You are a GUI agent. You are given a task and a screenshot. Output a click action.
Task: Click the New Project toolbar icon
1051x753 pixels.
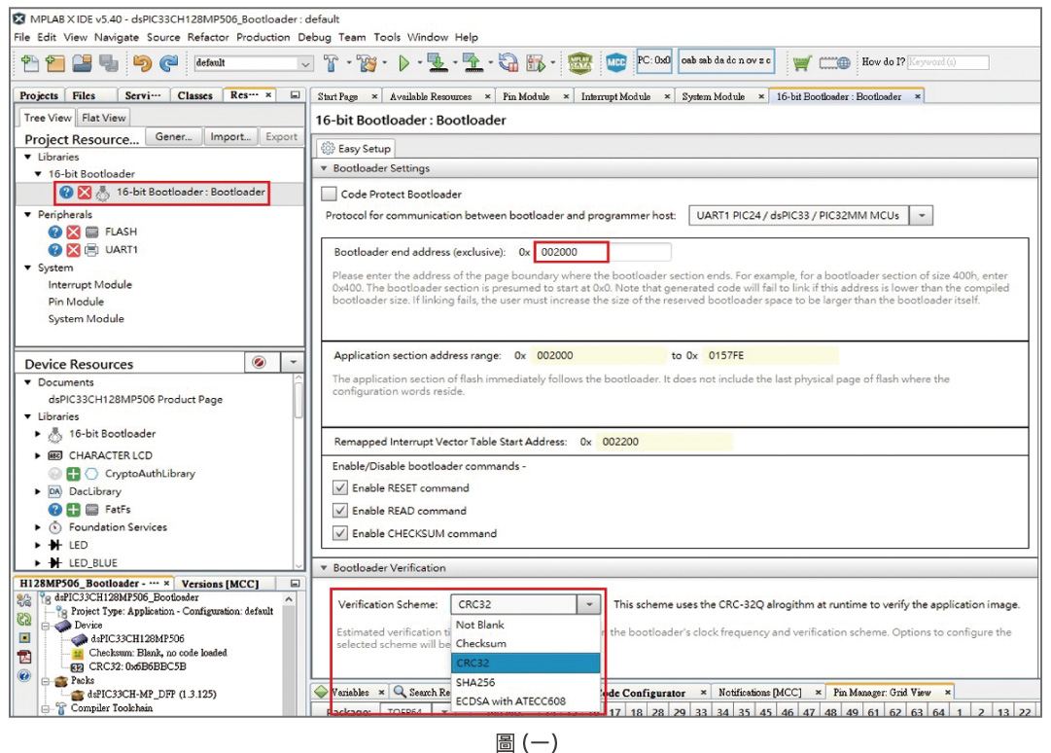coord(30,63)
